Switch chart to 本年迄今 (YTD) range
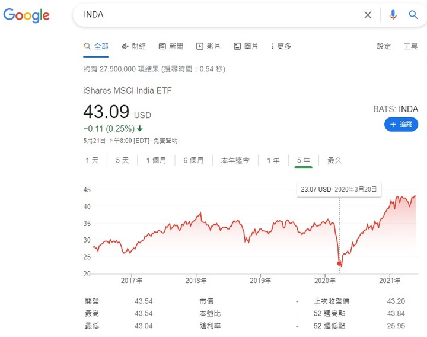427x337 pixels. pyautogui.click(x=235, y=160)
